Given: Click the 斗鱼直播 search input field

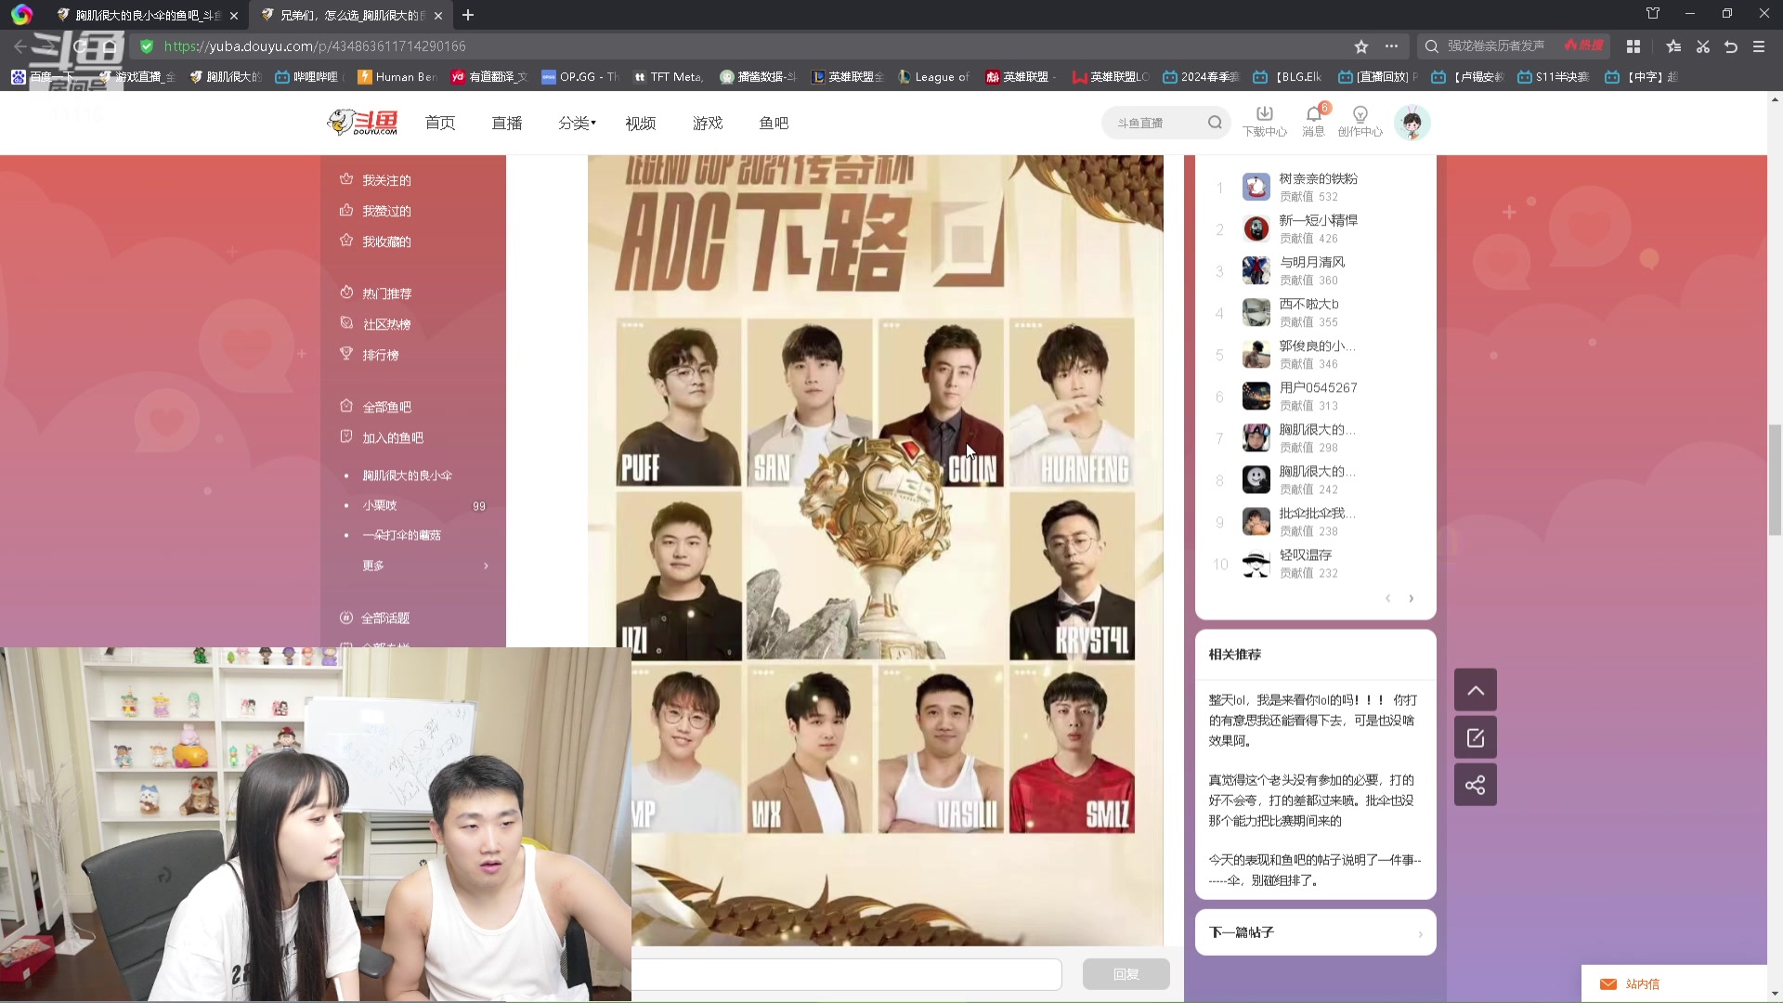Looking at the screenshot, I should tap(1156, 123).
